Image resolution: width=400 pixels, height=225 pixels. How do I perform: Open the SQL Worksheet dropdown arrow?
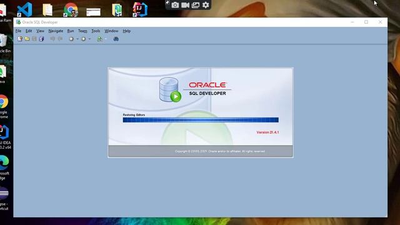[x=106, y=39]
